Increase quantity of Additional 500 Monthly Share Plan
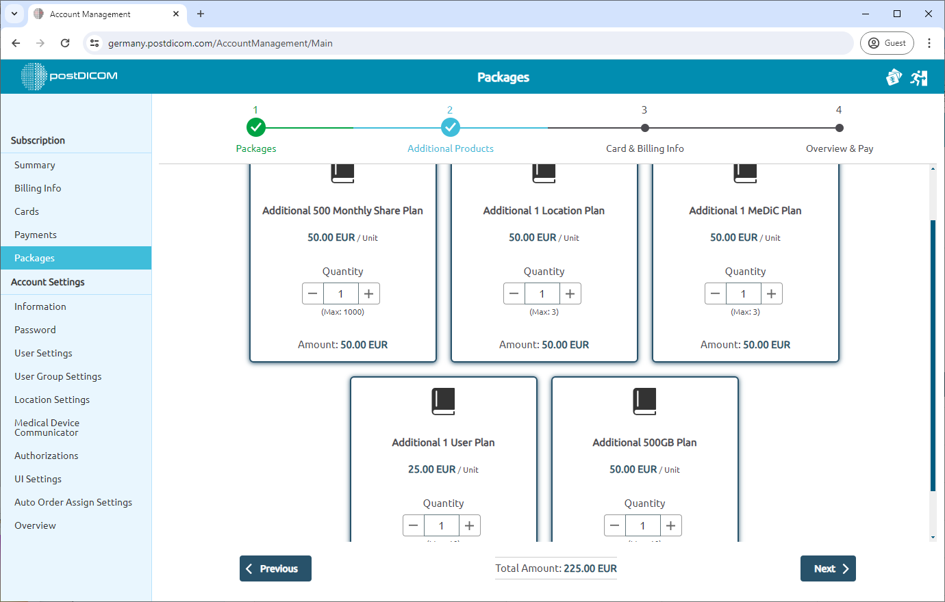Screen dimensions: 945x602 tap(368, 293)
